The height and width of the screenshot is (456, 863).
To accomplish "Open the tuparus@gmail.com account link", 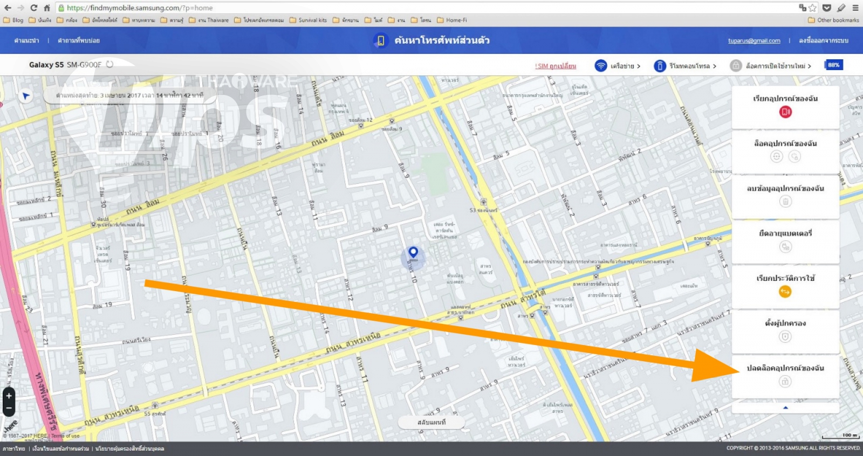I will (754, 41).
